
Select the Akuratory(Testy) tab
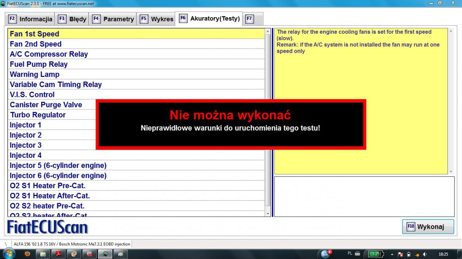point(209,18)
